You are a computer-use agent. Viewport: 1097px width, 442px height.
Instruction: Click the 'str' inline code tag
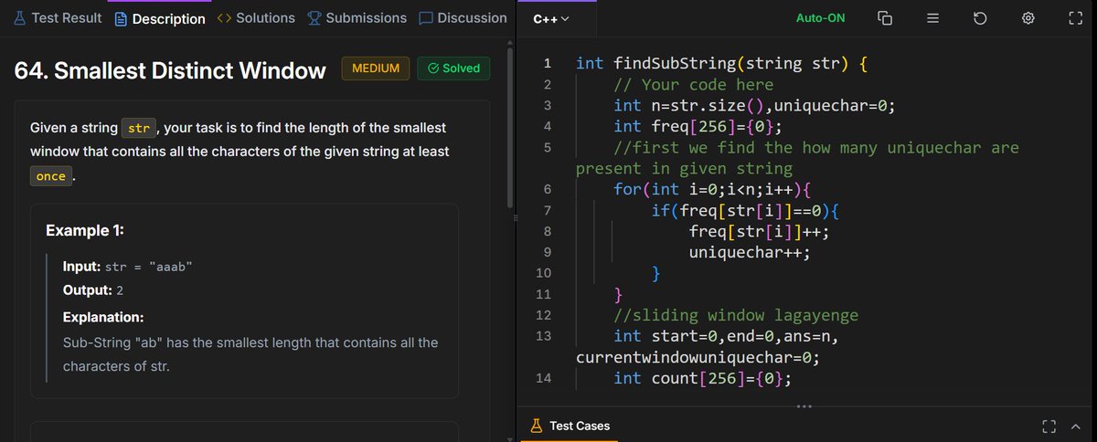pos(139,128)
